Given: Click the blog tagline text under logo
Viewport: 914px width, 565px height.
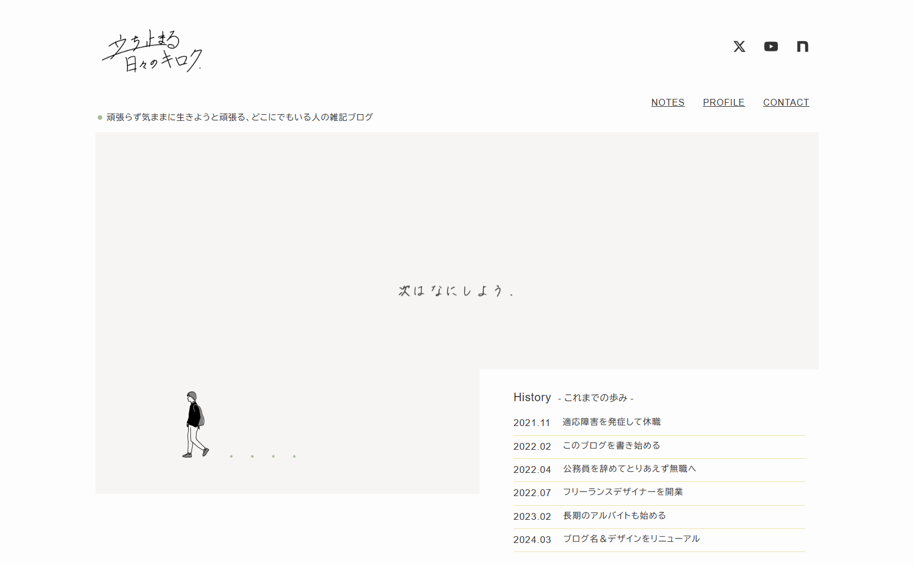Looking at the screenshot, I should pyautogui.click(x=240, y=117).
